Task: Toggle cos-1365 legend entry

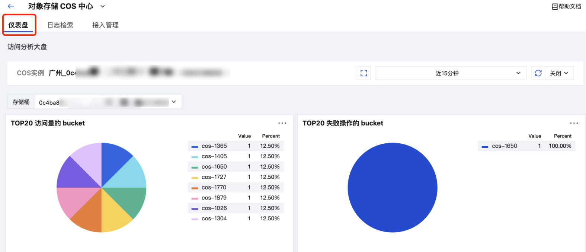Action: point(214,146)
